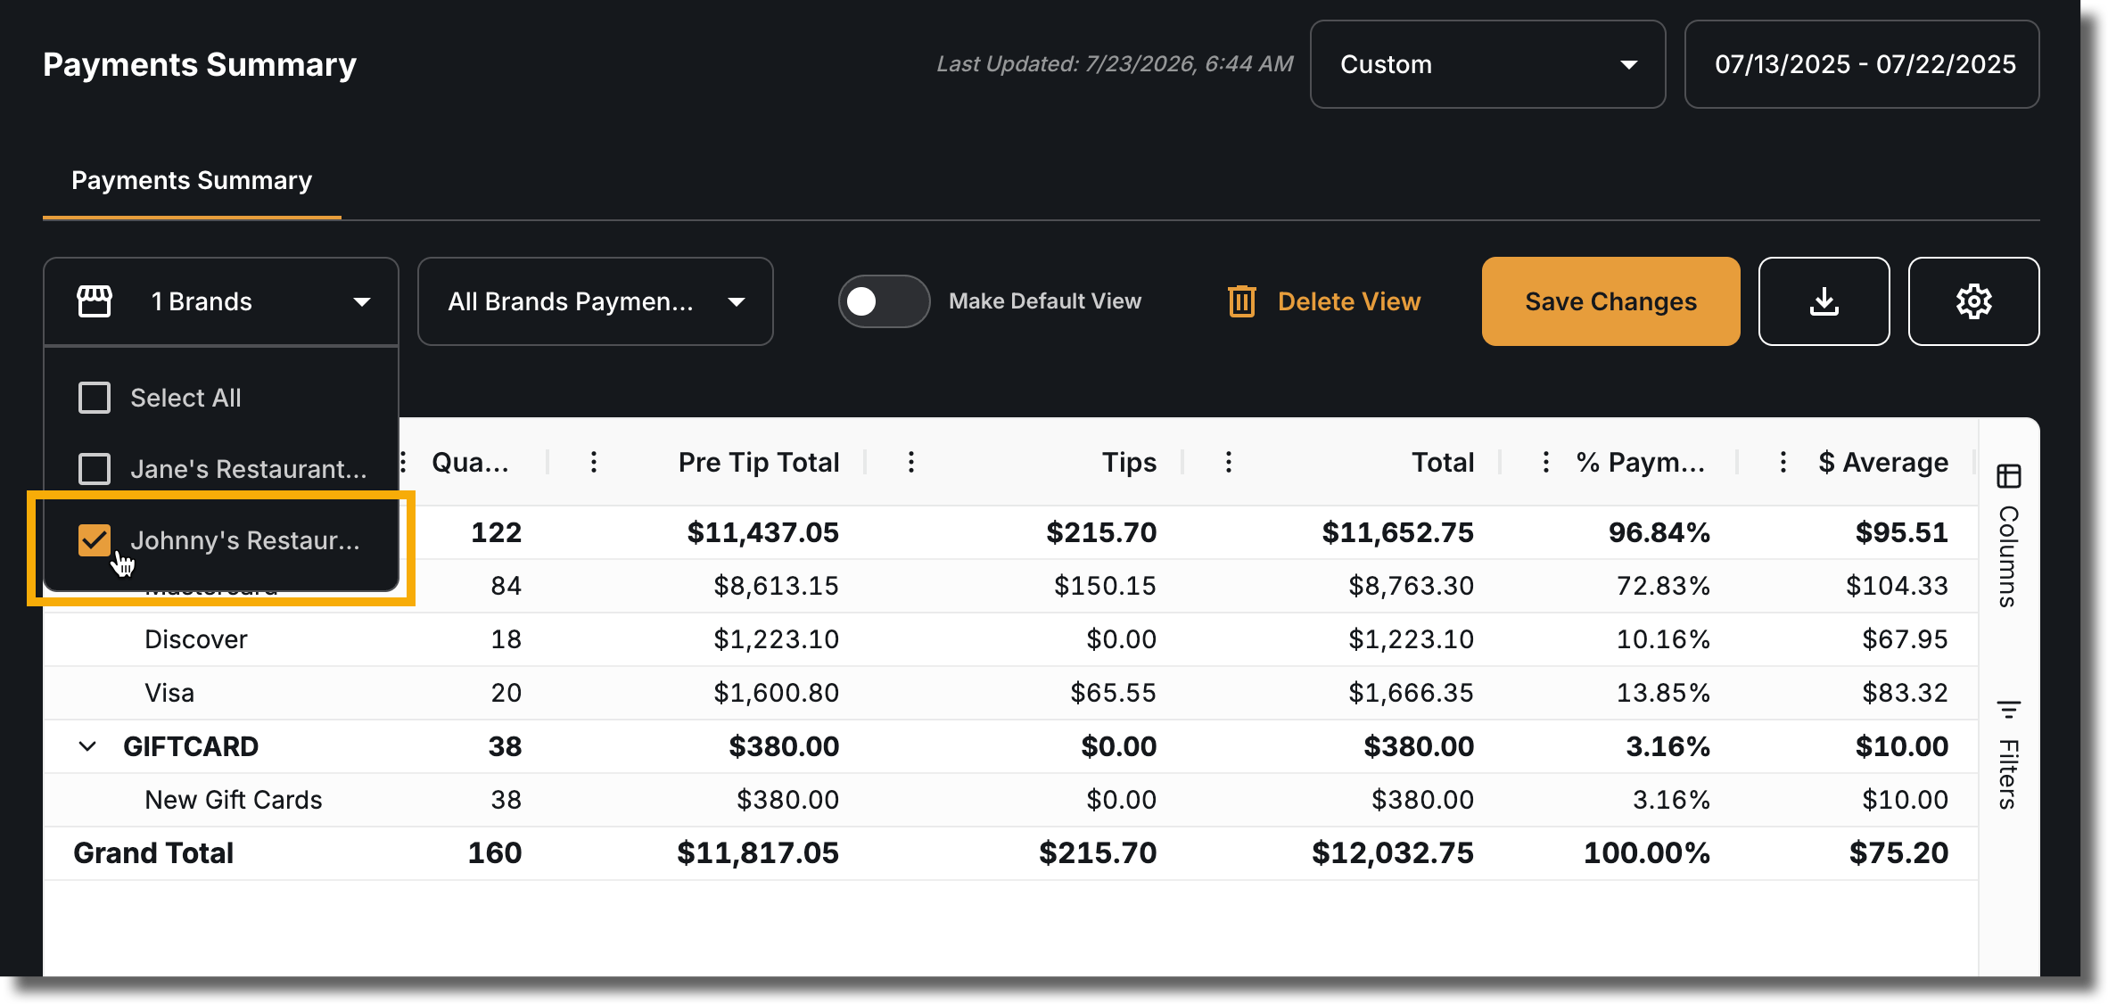2108x1004 pixels.
Task: Click the trash icon next to Delete View
Action: 1241,301
